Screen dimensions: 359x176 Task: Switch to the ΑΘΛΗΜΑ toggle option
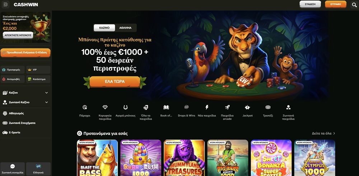pos(125,28)
